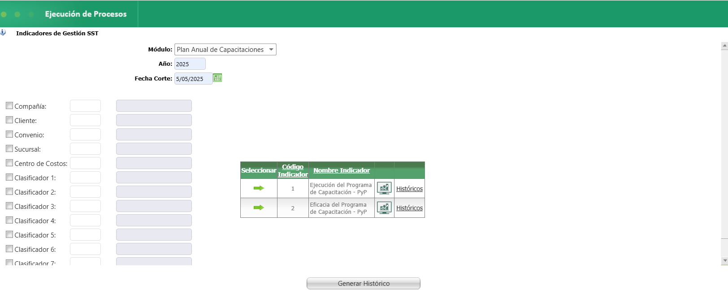Sort by Código Indicador column header
728x297 pixels.
point(293,170)
